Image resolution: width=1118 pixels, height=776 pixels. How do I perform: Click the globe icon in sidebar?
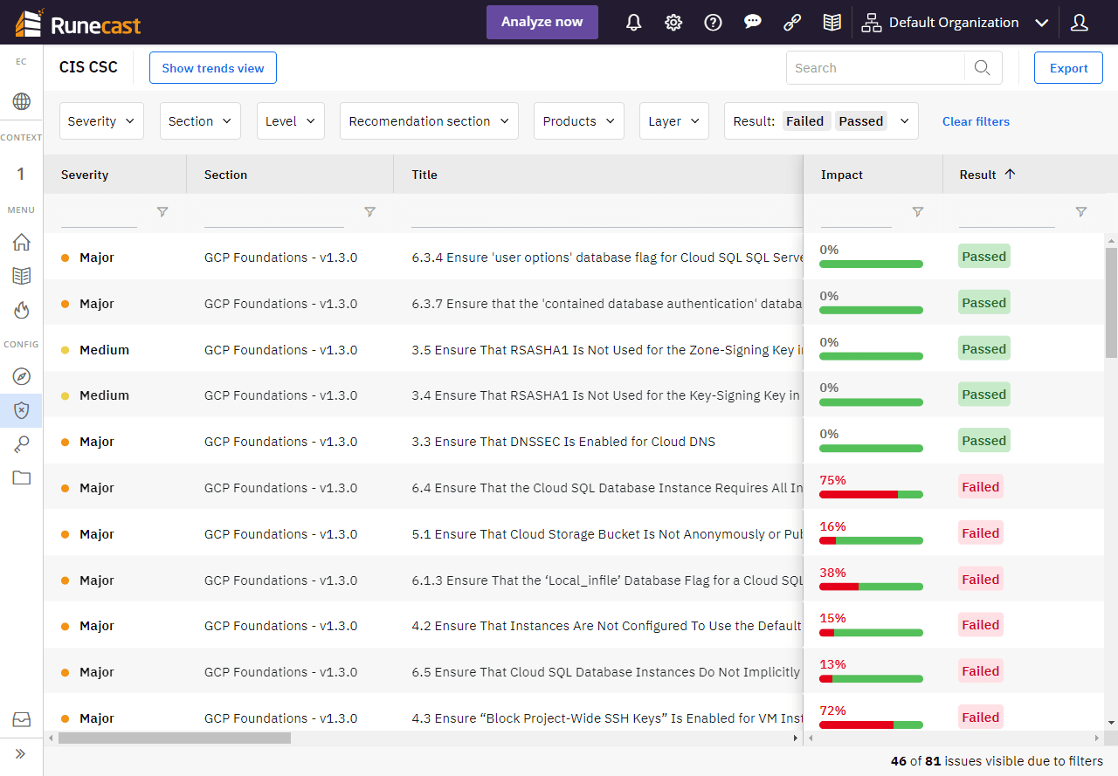pyautogui.click(x=21, y=102)
